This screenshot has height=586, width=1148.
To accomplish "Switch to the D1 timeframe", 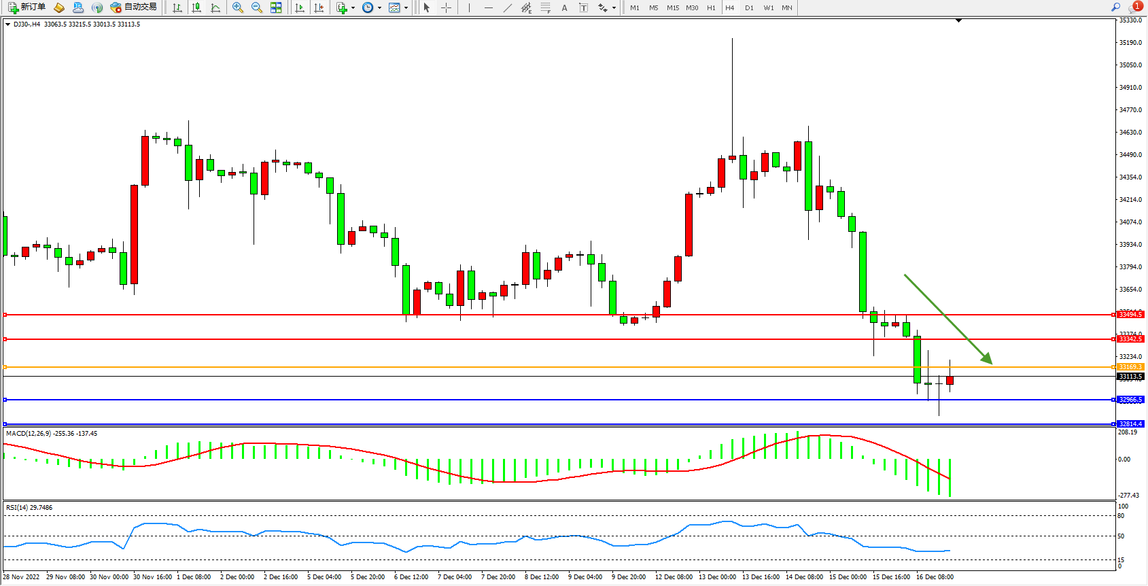I will [749, 7].
